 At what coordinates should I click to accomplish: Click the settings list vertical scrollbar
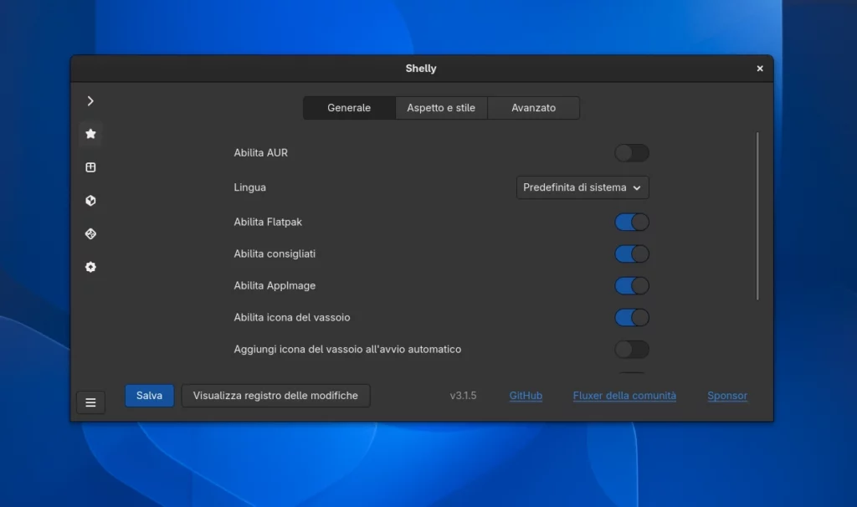coord(757,216)
